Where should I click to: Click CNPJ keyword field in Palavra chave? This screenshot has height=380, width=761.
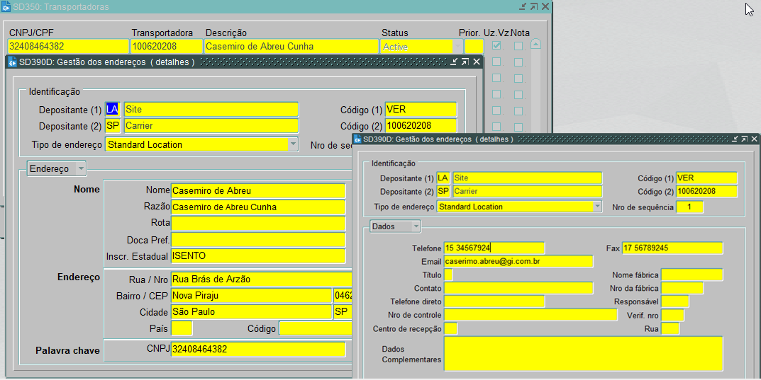(x=258, y=349)
